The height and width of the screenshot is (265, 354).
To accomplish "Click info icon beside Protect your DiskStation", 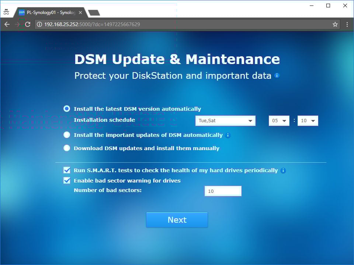I will click(x=277, y=75).
